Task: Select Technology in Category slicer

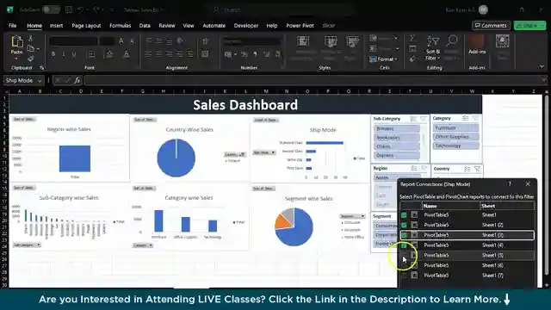Action: (x=456, y=146)
